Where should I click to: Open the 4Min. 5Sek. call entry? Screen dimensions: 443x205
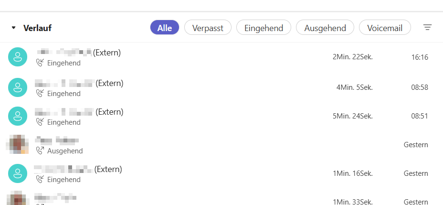(x=354, y=87)
